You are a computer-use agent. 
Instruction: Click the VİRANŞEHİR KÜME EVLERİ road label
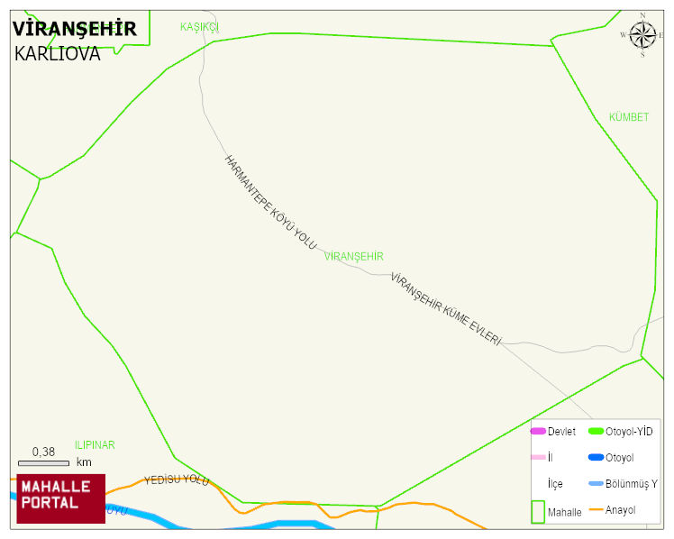[446, 309]
